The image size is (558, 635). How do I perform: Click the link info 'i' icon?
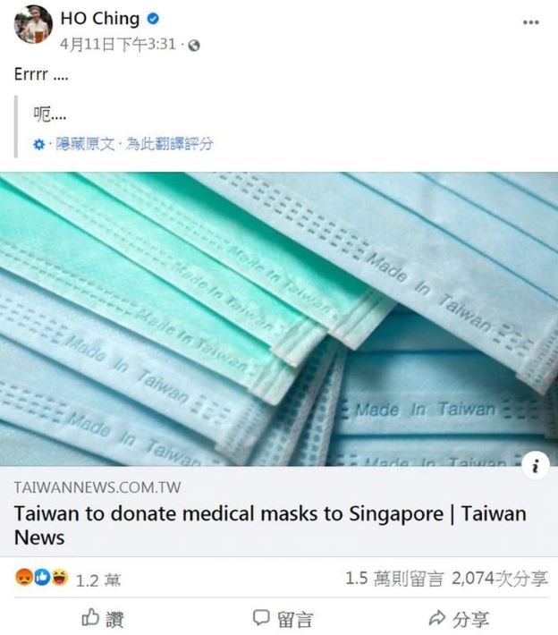coord(536,466)
